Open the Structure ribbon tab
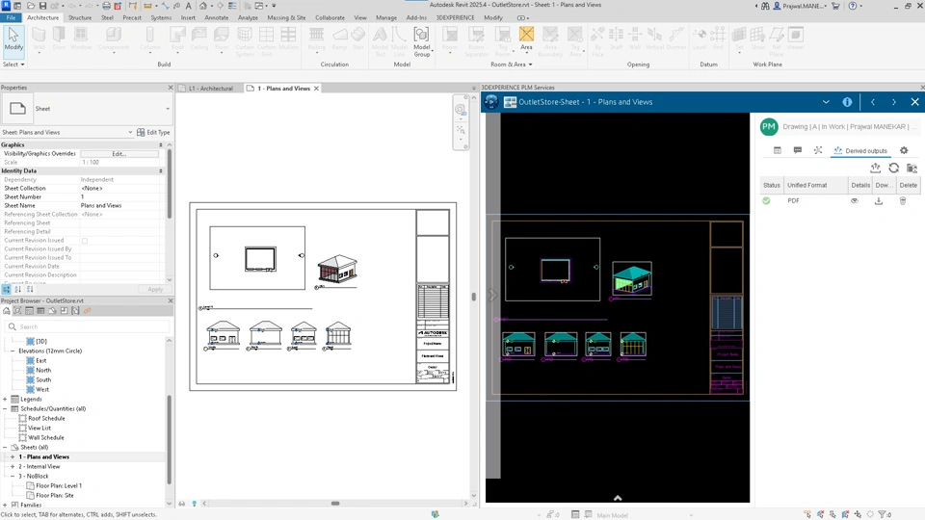Image resolution: width=925 pixels, height=520 pixels. tap(80, 17)
